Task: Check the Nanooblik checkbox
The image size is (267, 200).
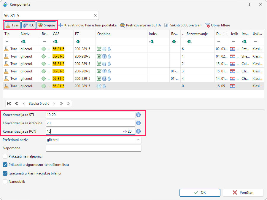Action: 5,182
